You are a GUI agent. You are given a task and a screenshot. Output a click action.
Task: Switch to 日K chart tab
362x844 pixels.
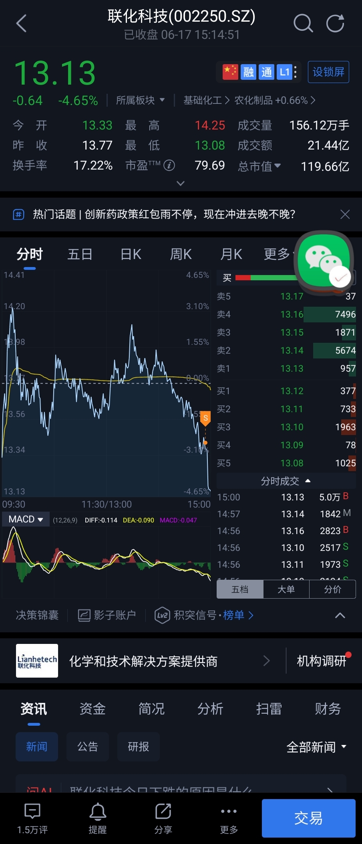click(x=131, y=254)
